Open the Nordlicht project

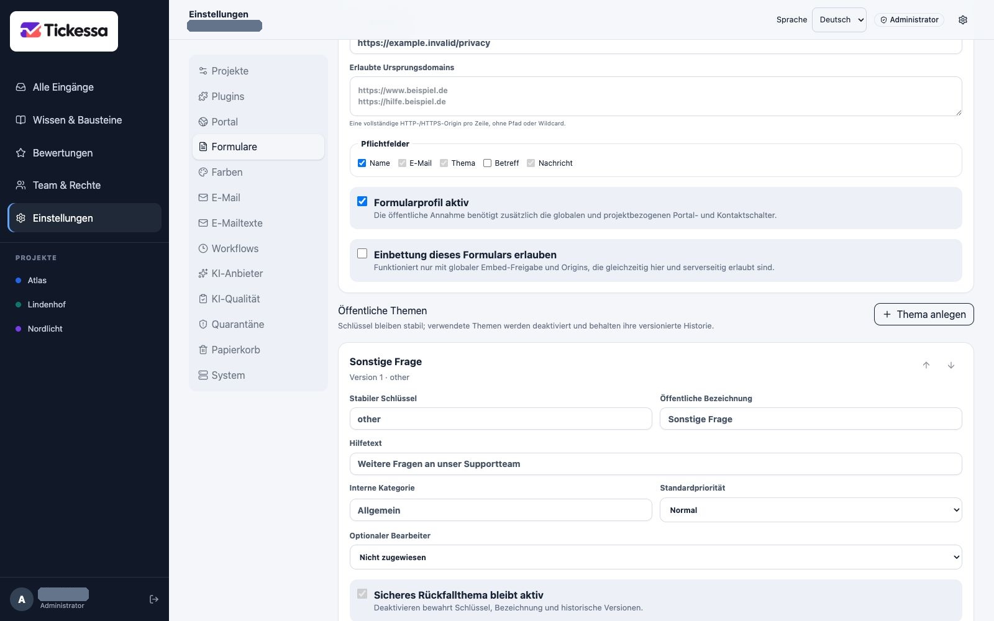pos(45,329)
